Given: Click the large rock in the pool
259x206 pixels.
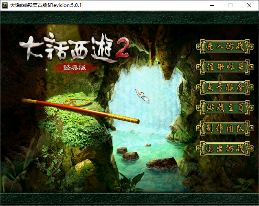Looking at the screenshot, I should 161,163.
